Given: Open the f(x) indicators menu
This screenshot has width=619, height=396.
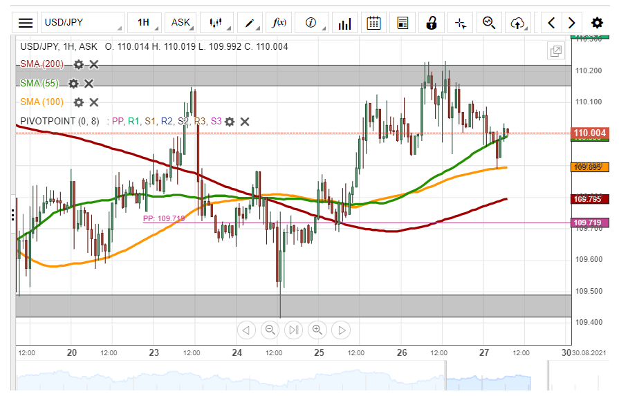Looking at the screenshot, I should 279,23.
